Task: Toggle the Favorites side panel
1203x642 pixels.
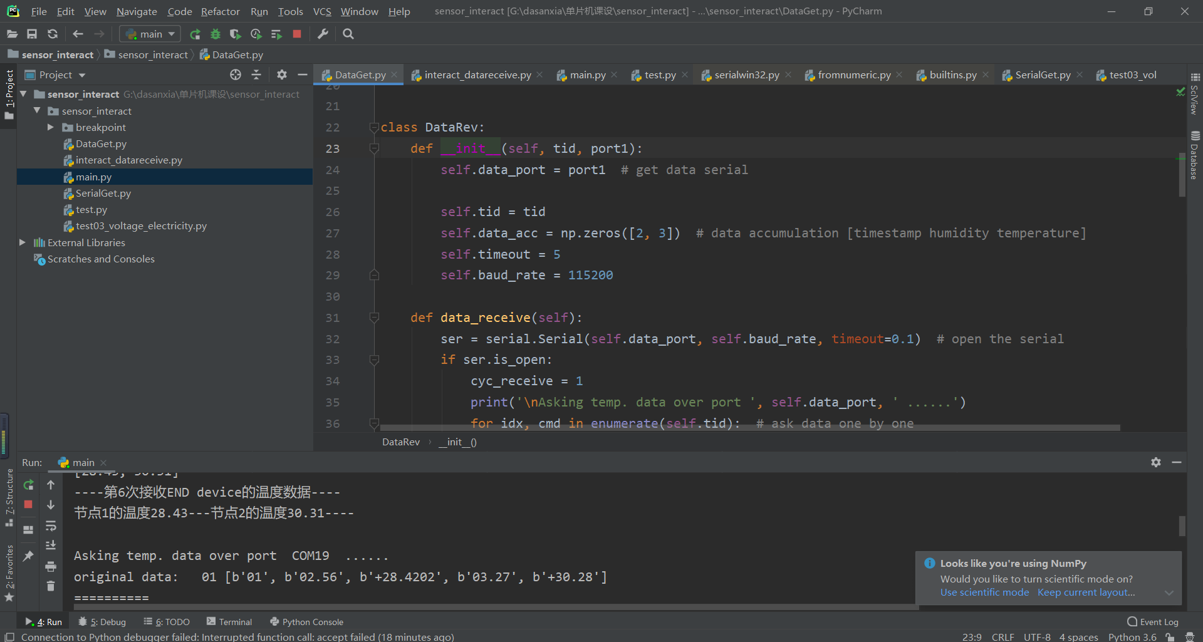Action: tap(9, 573)
